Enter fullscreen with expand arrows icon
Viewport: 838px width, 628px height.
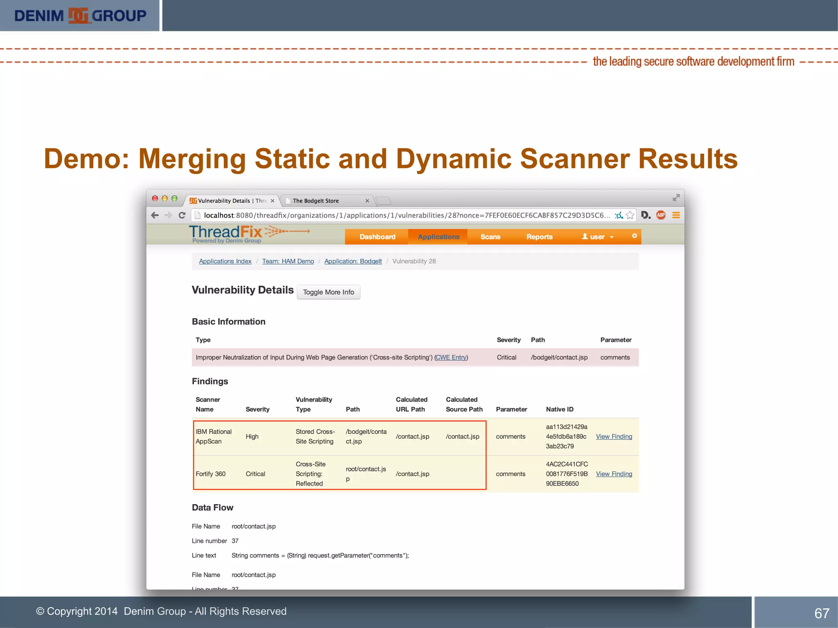676,198
